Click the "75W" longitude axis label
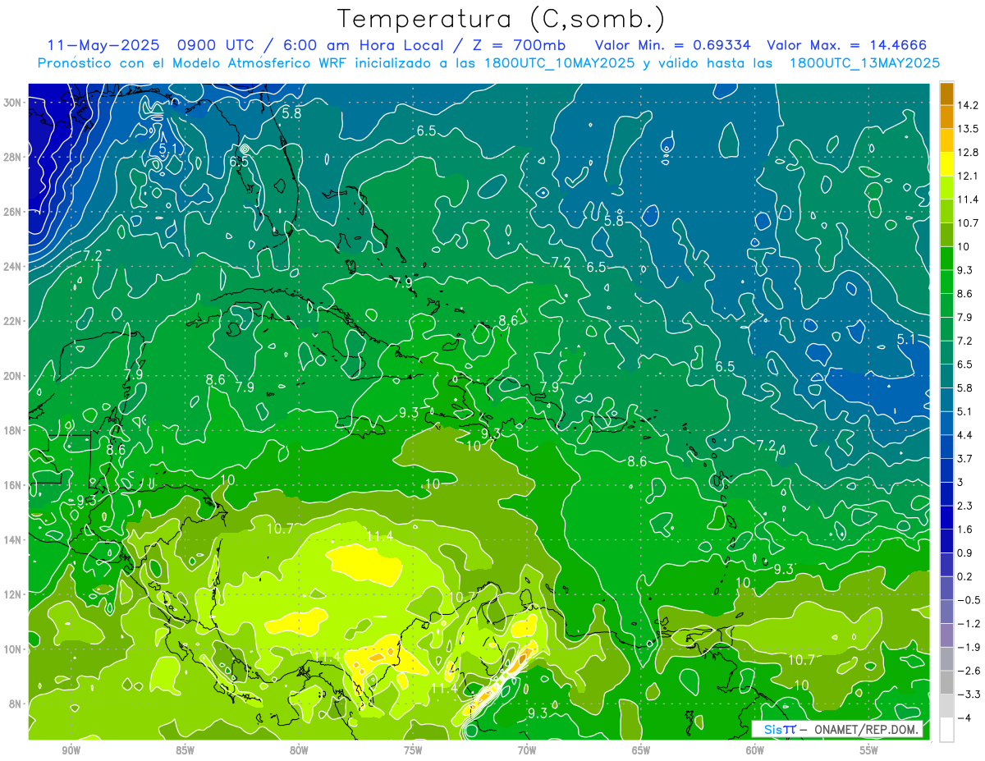 pyautogui.click(x=413, y=750)
